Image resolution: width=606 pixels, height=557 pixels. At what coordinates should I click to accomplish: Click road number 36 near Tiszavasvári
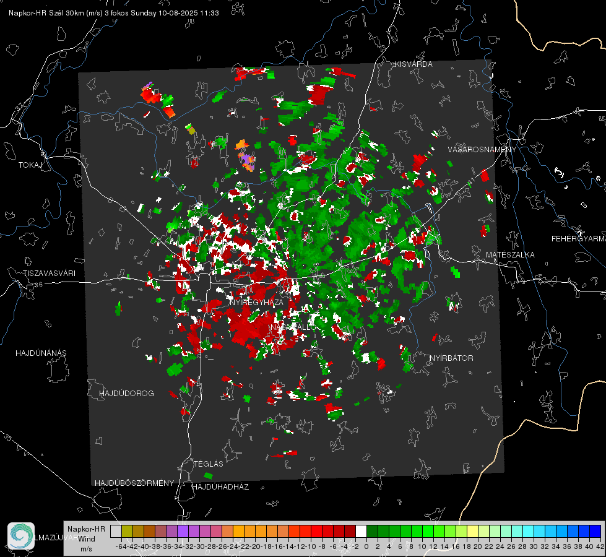point(38,285)
